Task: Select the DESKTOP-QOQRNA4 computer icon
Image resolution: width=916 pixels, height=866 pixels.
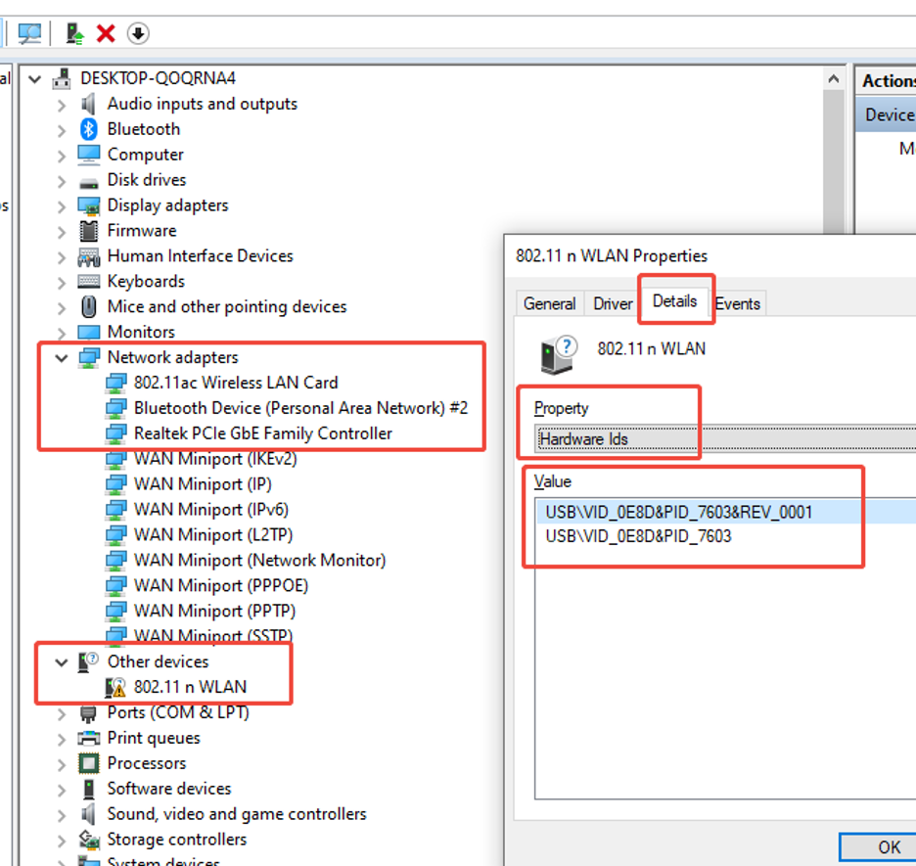Action: click(62, 78)
